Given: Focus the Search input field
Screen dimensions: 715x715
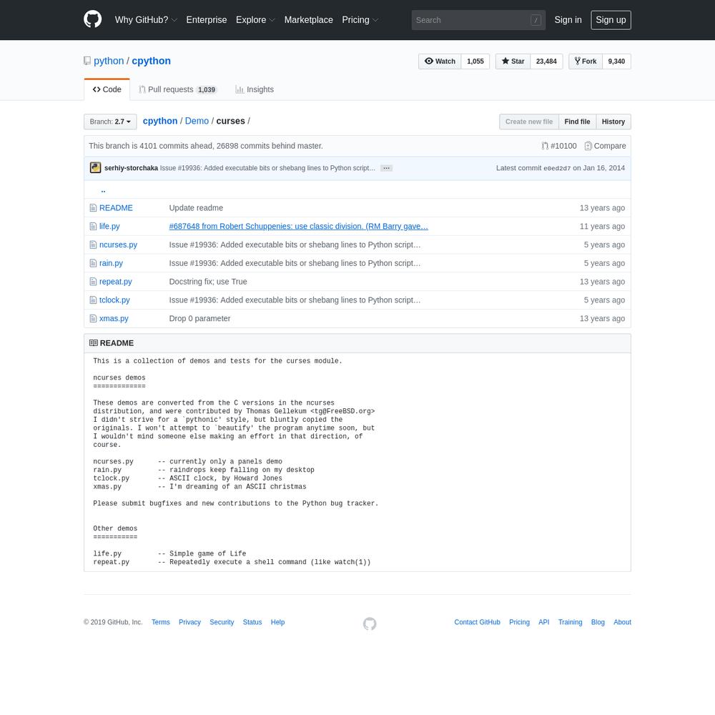Looking at the screenshot, I should [x=478, y=20].
